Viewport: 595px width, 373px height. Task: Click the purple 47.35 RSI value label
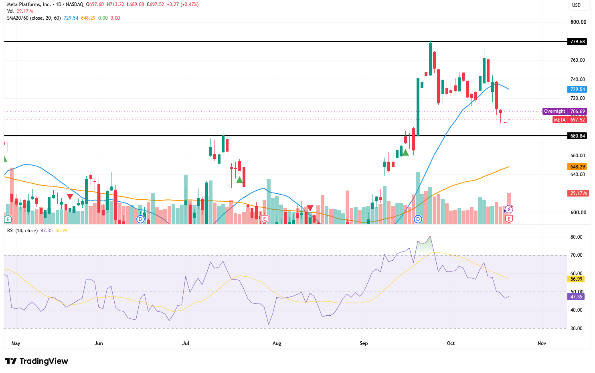click(576, 297)
